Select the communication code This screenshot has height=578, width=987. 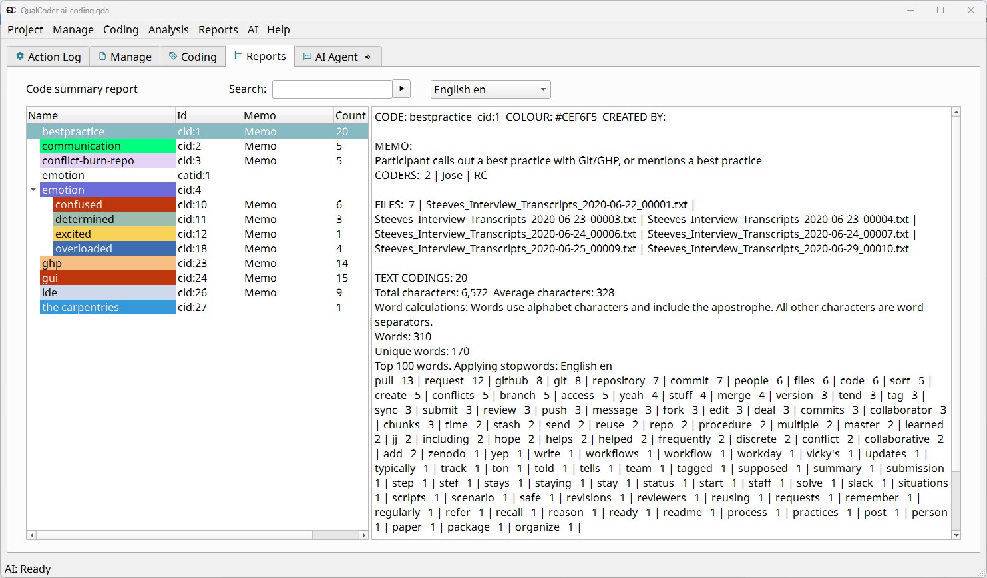[x=108, y=146]
